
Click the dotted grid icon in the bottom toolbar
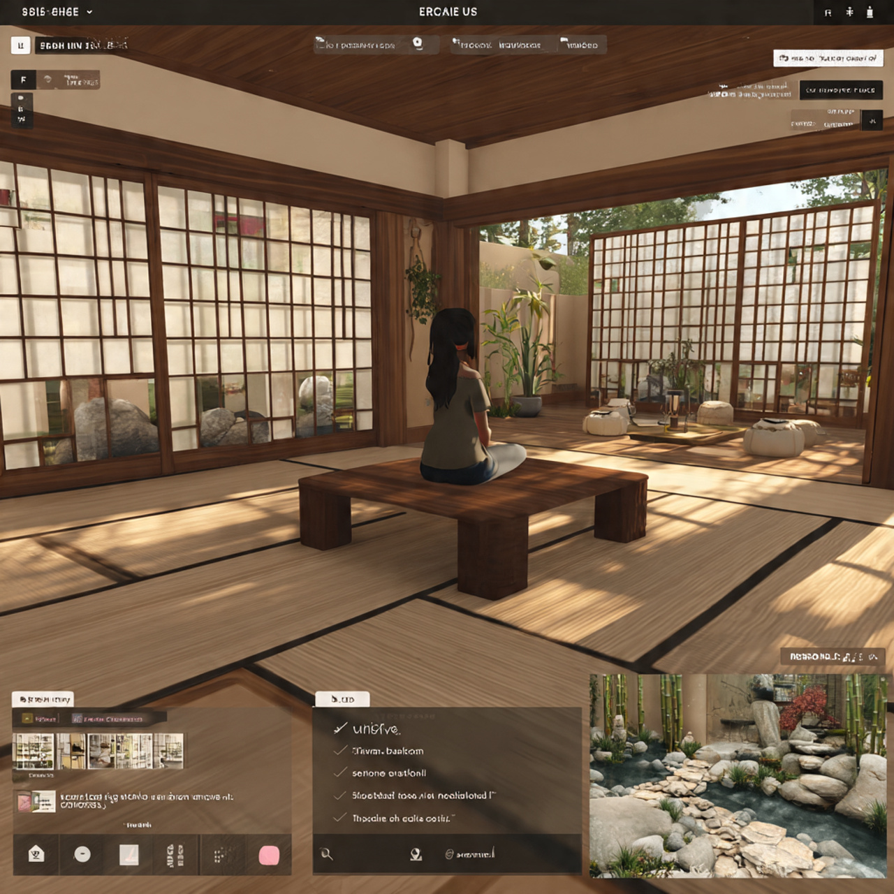click(220, 854)
